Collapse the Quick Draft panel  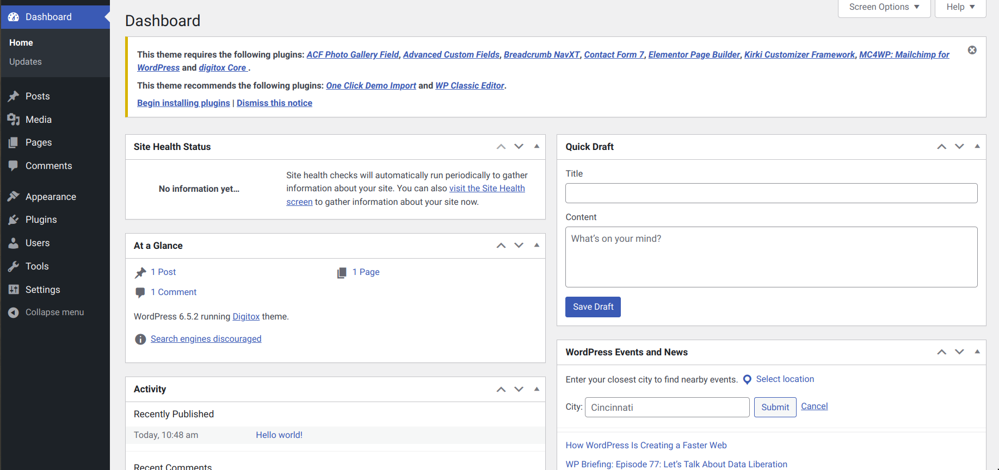click(977, 146)
